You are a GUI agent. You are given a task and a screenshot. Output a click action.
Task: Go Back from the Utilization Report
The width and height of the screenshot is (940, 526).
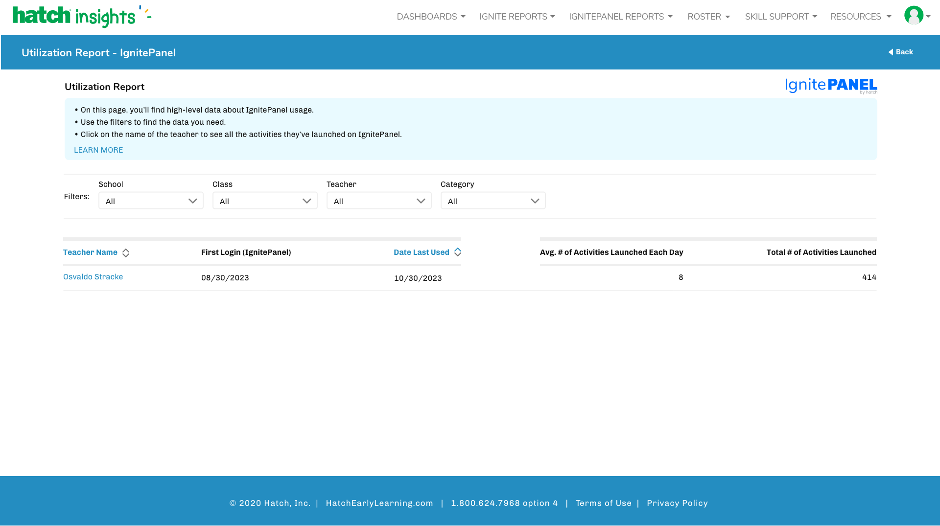tap(900, 52)
